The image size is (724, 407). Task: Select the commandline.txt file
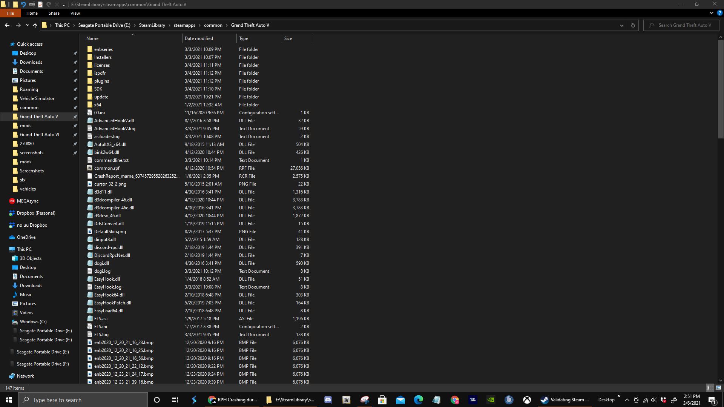pos(111,160)
